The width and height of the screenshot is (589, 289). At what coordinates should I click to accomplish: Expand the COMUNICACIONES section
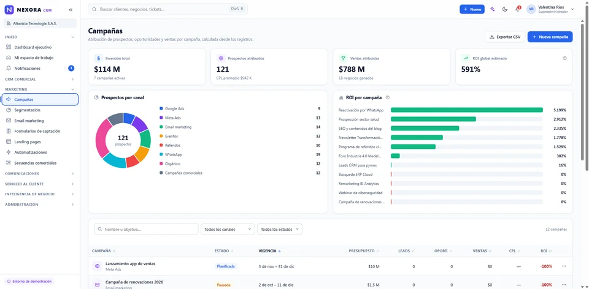[x=72, y=173]
